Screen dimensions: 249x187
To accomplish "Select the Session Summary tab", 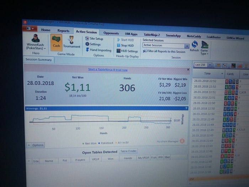I will [38, 59].
